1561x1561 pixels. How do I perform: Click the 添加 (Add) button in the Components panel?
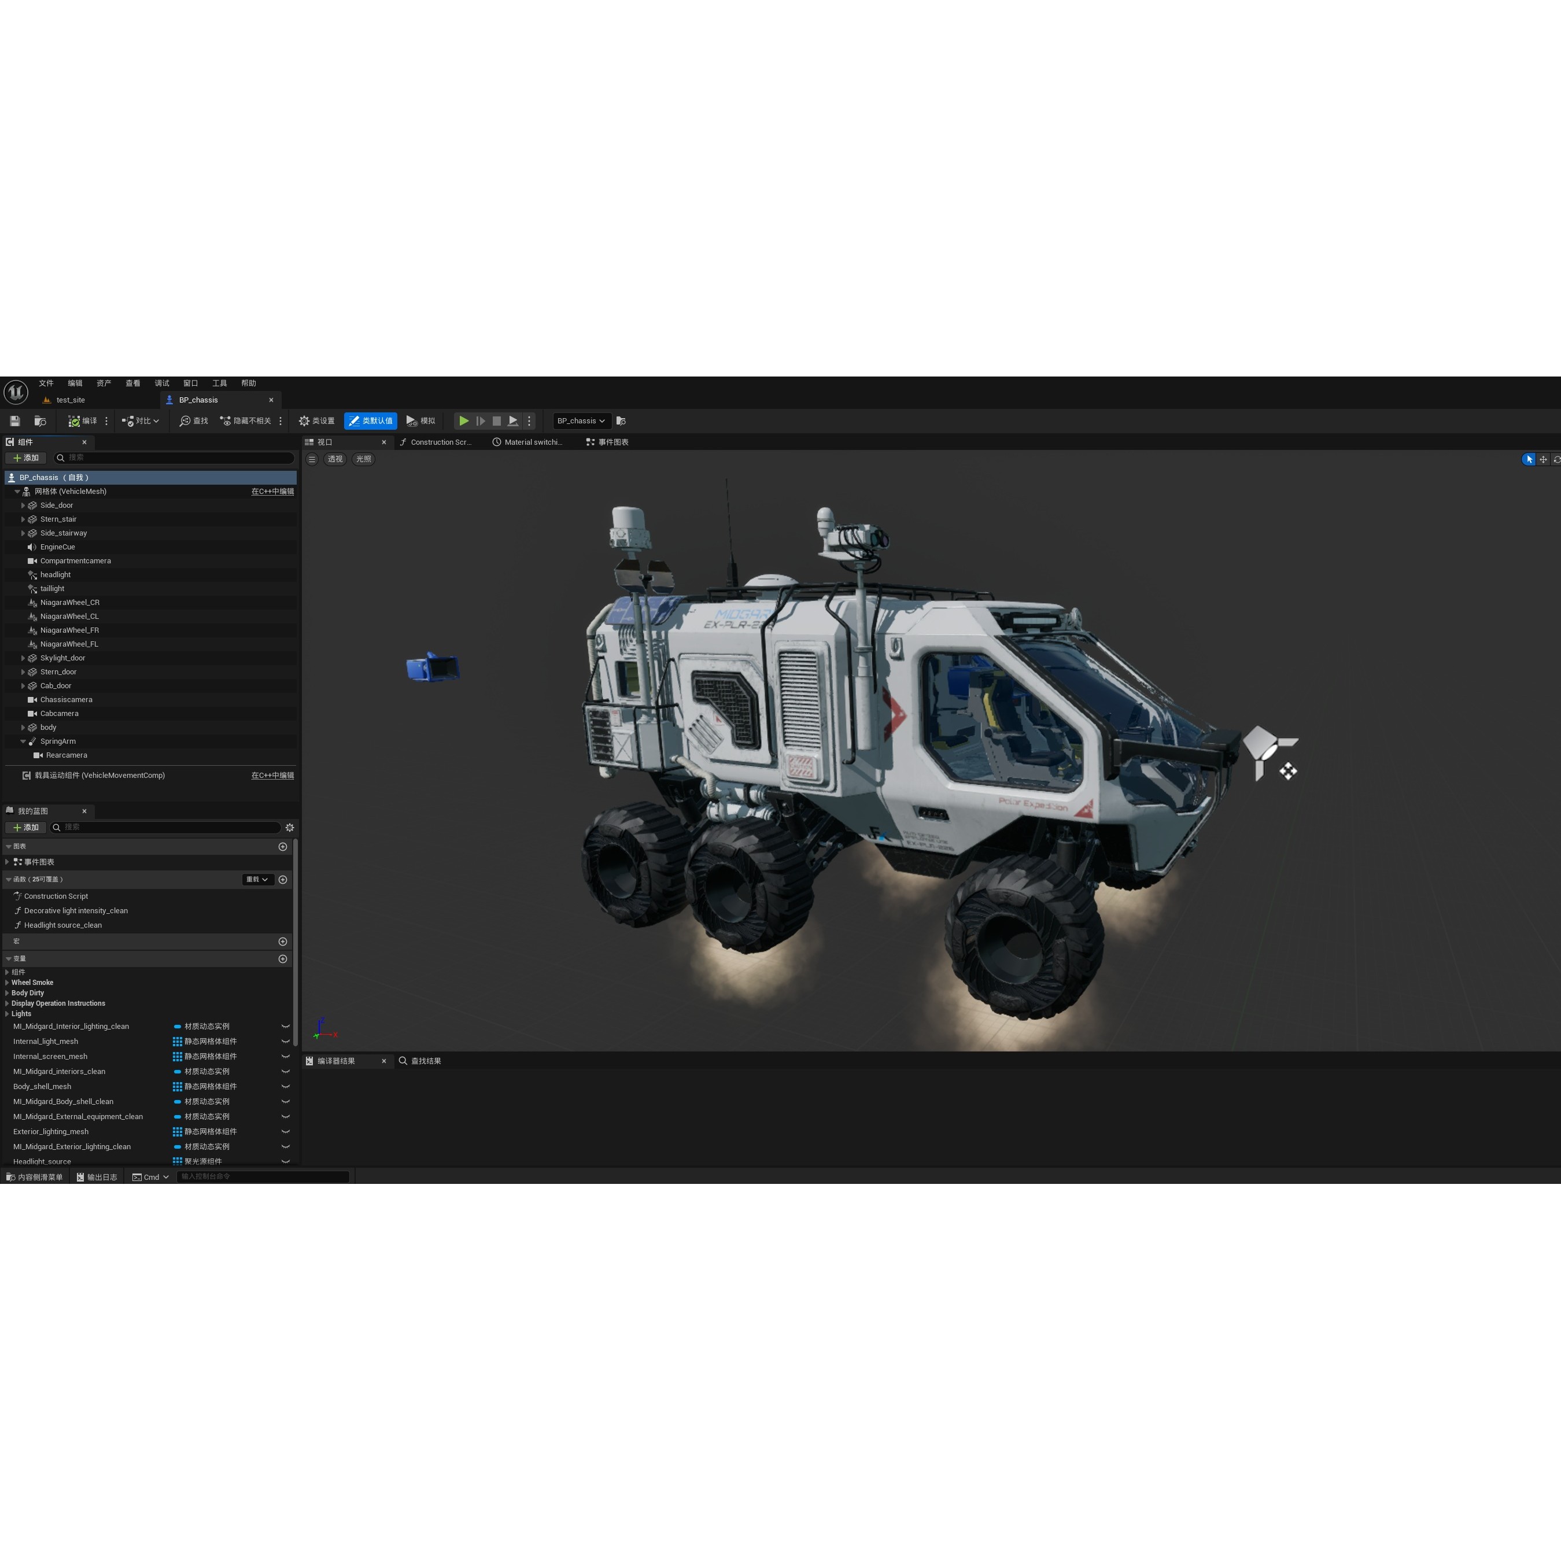pos(25,457)
